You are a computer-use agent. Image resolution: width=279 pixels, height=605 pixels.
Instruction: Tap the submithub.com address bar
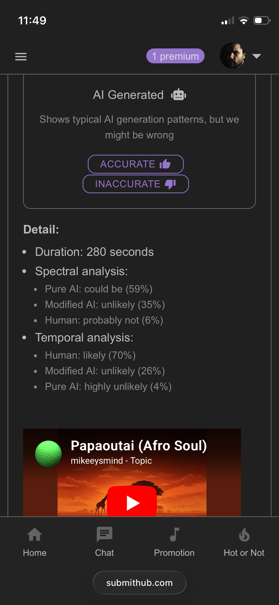pos(139,583)
